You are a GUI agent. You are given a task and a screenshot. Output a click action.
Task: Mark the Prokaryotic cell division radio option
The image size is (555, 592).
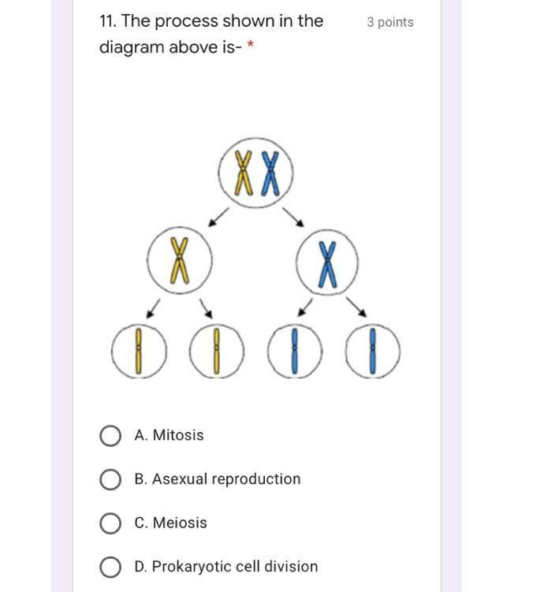tap(111, 567)
